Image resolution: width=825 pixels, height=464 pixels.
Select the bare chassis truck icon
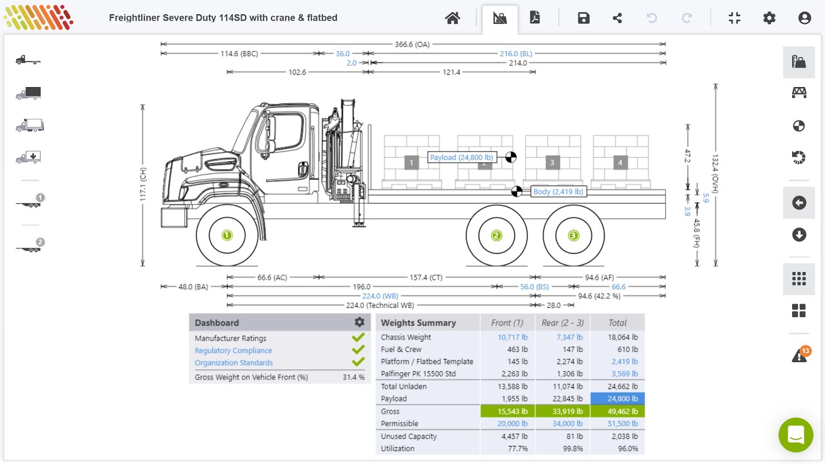pos(28,60)
